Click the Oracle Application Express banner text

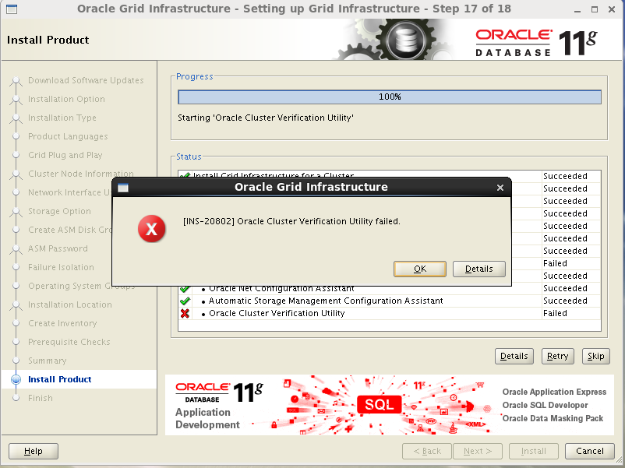[x=554, y=392]
